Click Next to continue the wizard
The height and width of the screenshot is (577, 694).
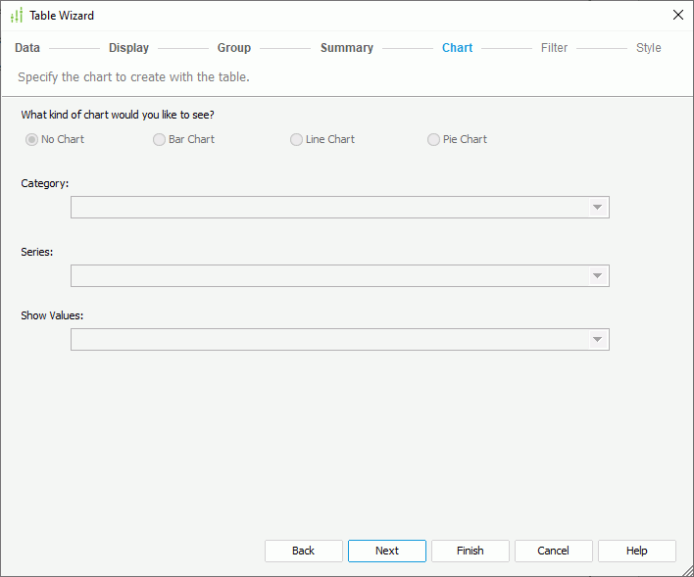tap(386, 551)
